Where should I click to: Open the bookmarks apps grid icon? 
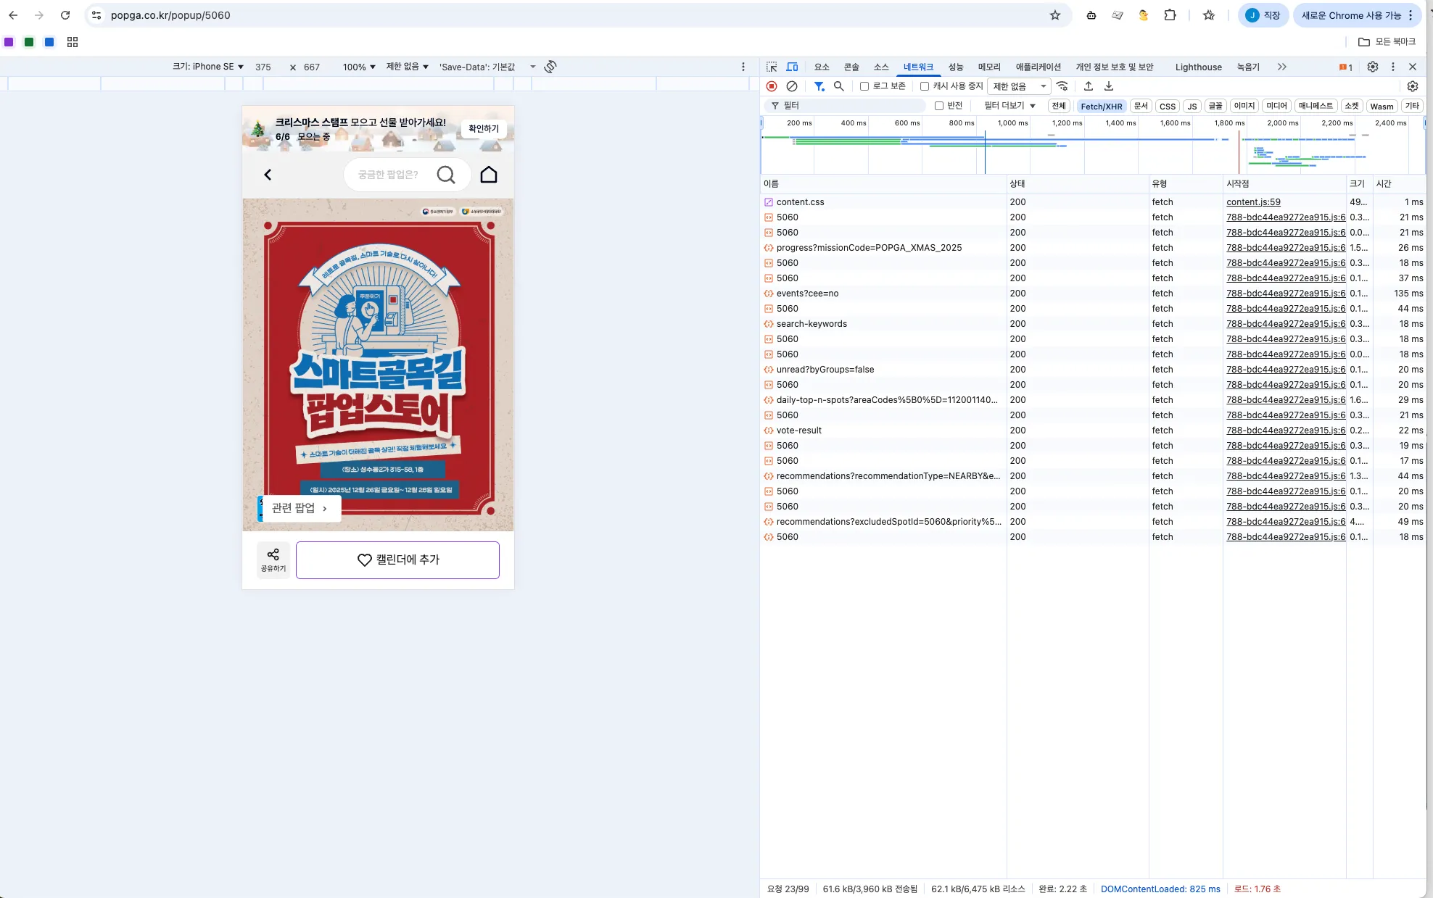click(x=73, y=42)
